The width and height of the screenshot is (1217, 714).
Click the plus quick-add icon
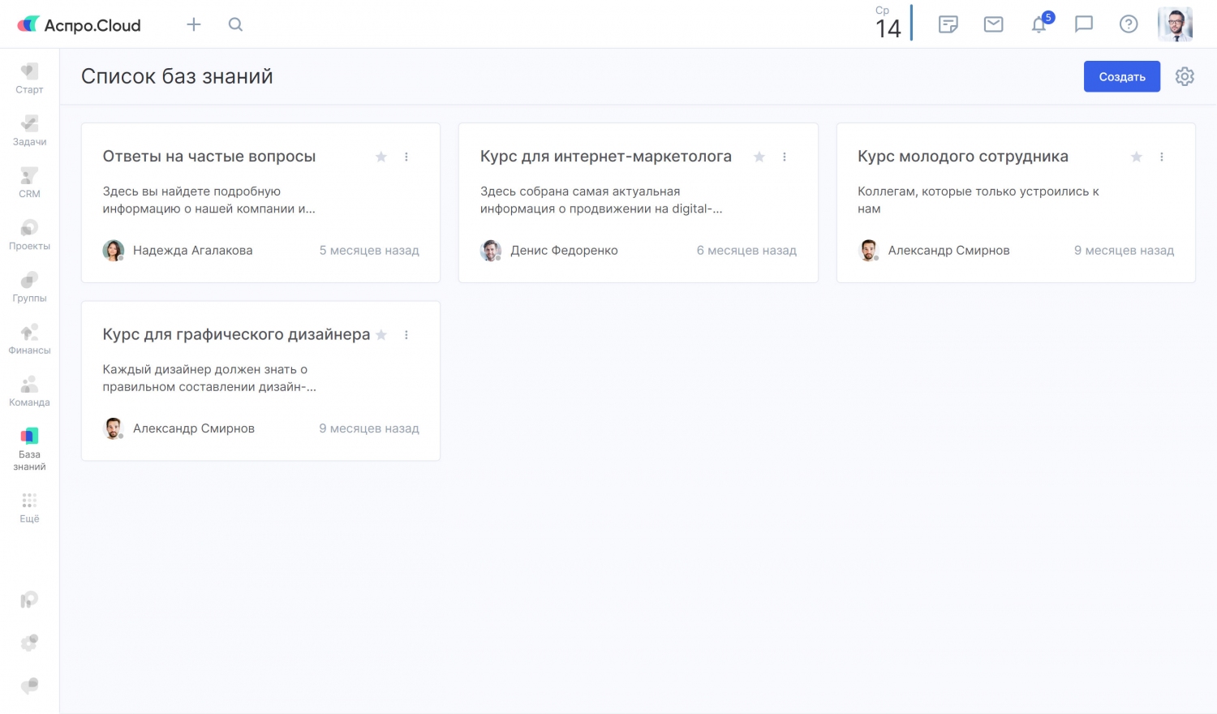click(194, 24)
